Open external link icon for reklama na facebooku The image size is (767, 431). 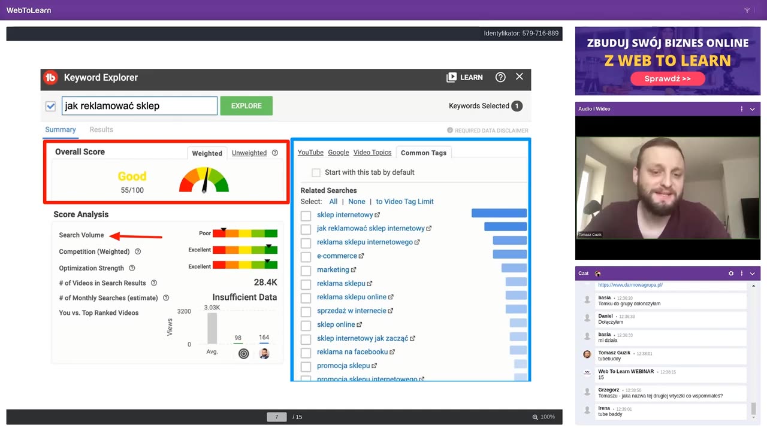coord(392,352)
